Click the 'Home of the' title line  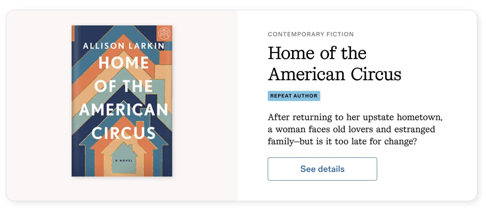317,53
